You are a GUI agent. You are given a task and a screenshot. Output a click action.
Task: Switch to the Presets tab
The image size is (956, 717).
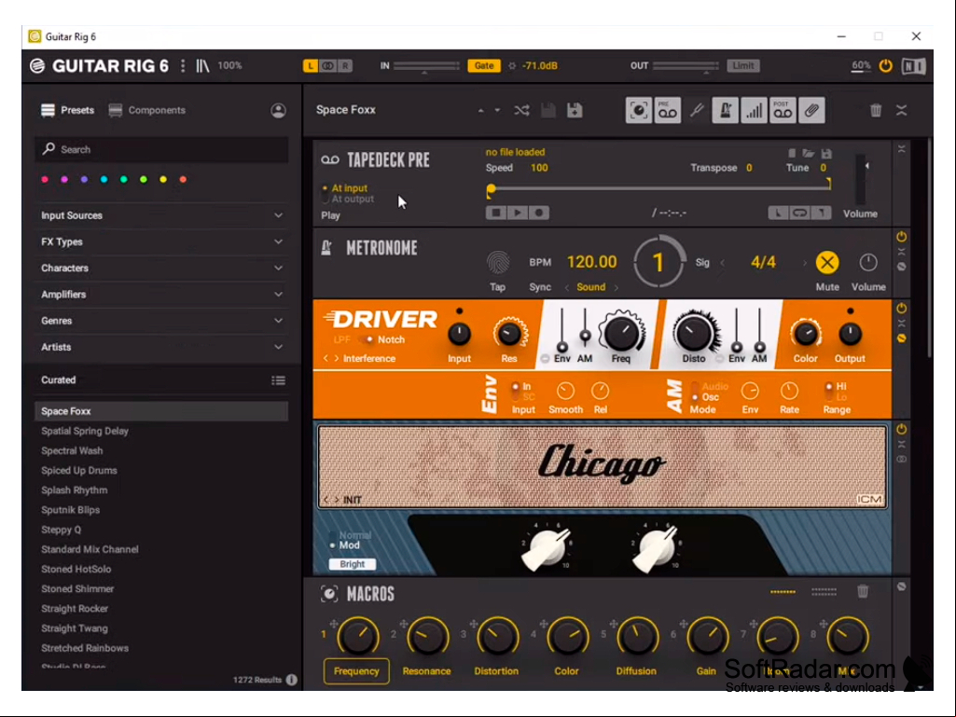[68, 110]
